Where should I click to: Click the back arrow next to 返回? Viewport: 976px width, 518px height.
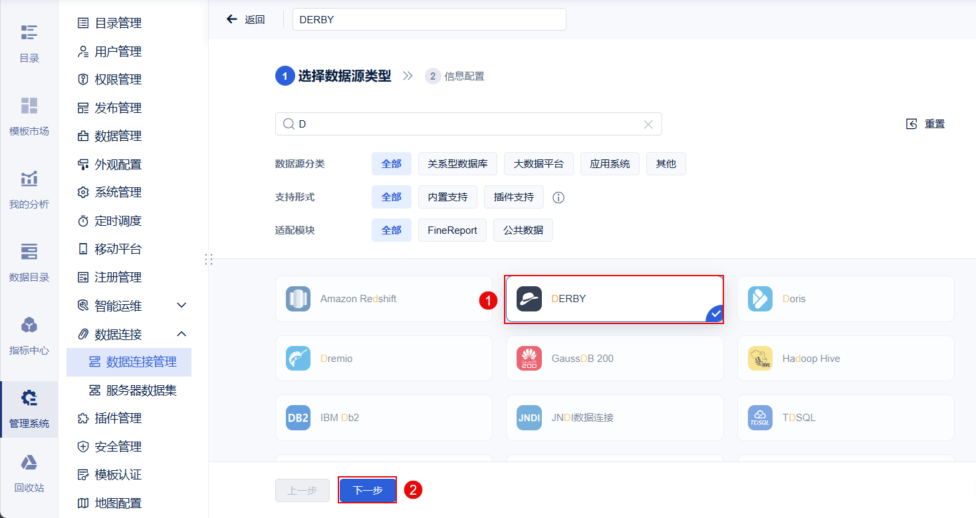232,19
